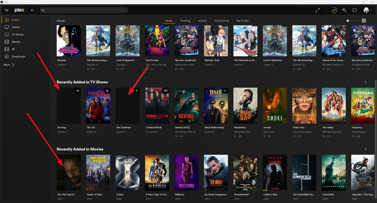Viewport: 377px width, 203px height.
Task: Open the Mieruko-chan poster
Action: coord(216,41)
